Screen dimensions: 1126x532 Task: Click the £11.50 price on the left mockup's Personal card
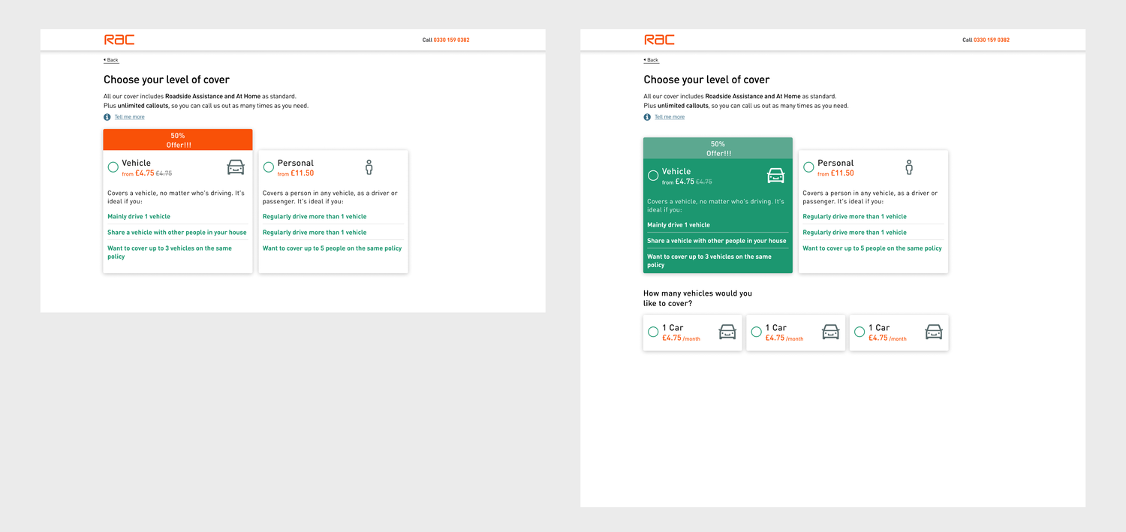pyautogui.click(x=303, y=173)
